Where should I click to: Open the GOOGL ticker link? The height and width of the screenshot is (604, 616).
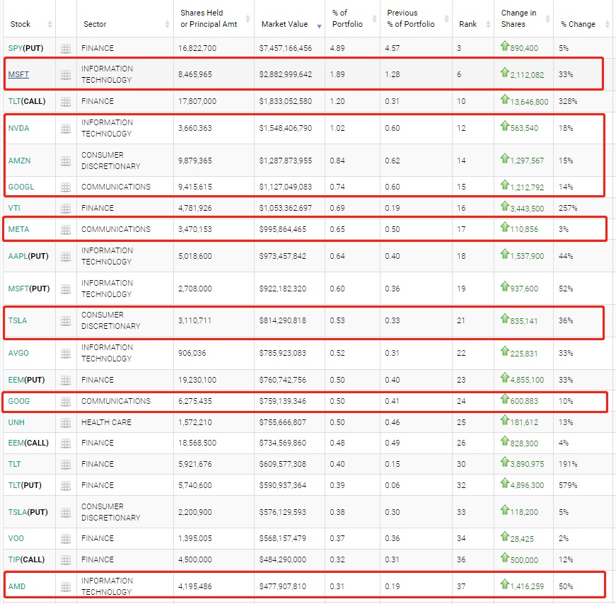21,187
